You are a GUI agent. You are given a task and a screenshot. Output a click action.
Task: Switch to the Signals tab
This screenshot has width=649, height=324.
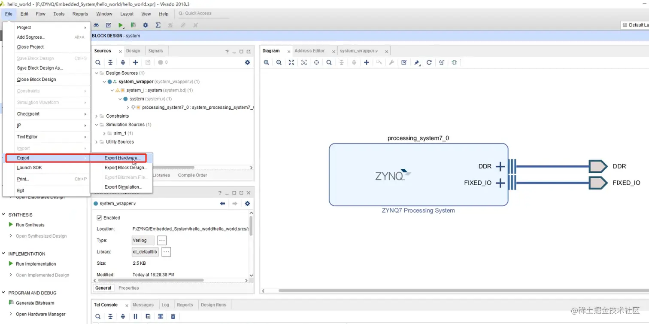point(155,51)
